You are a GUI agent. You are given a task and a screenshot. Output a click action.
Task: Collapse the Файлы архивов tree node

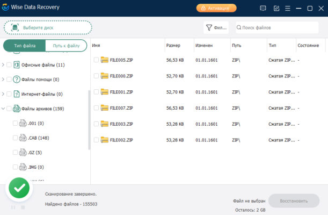click(x=3, y=109)
